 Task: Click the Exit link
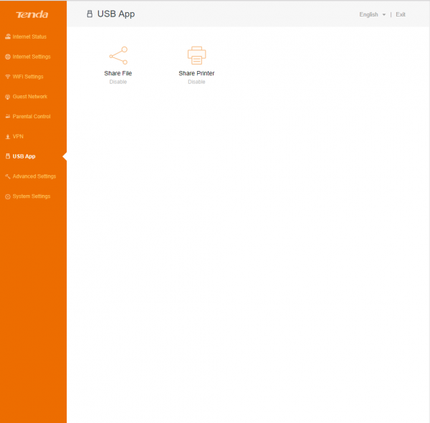pyautogui.click(x=401, y=14)
